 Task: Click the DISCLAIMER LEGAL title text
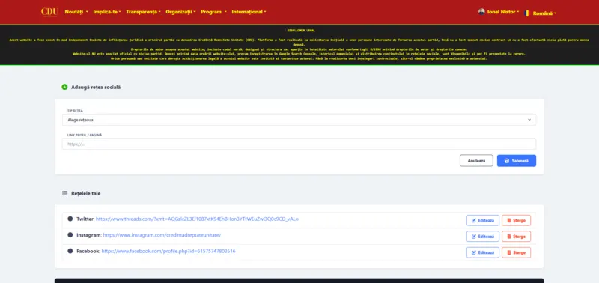[301, 31]
